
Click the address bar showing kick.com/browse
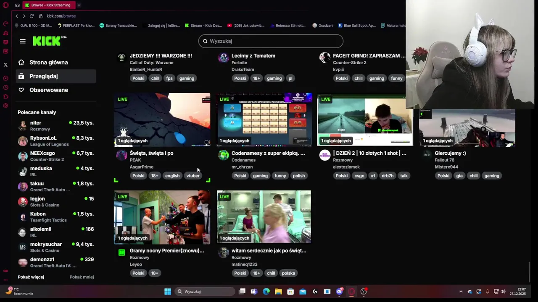[x=61, y=16]
